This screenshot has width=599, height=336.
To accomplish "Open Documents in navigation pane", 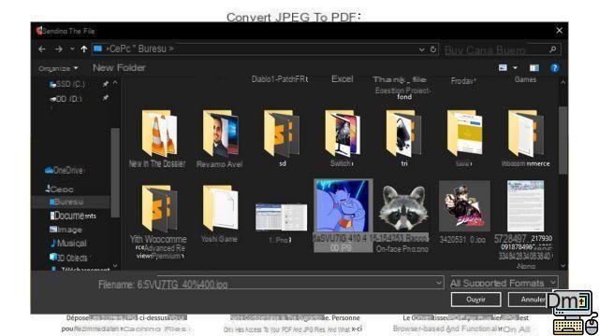I will pos(73,216).
